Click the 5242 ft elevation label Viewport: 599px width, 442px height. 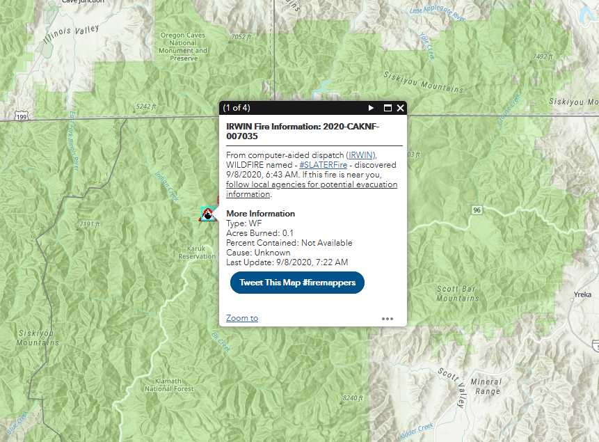pos(146,106)
